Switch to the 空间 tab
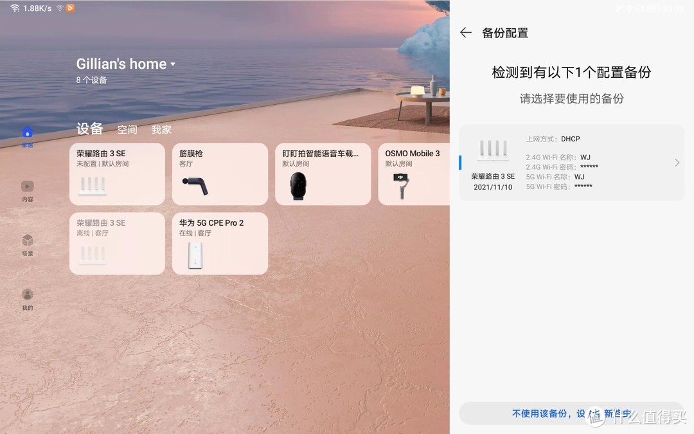 (x=127, y=129)
